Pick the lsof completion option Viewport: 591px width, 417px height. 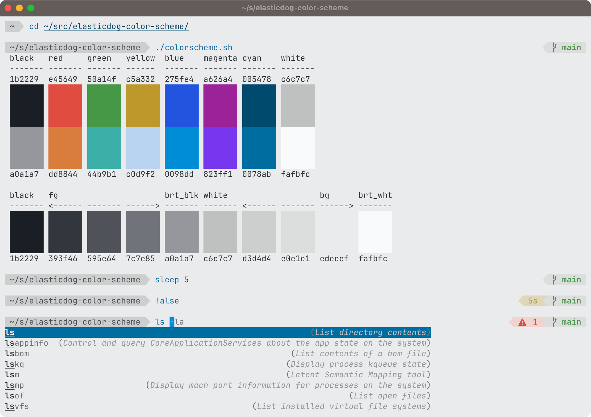pyautogui.click(x=14, y=396)
